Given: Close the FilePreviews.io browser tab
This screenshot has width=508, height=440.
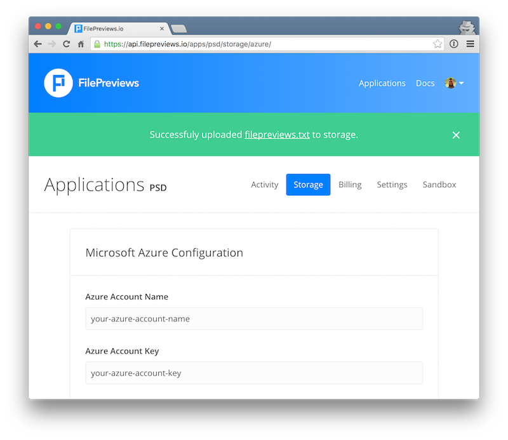Looking at the screenshot, I should point(162,29).
